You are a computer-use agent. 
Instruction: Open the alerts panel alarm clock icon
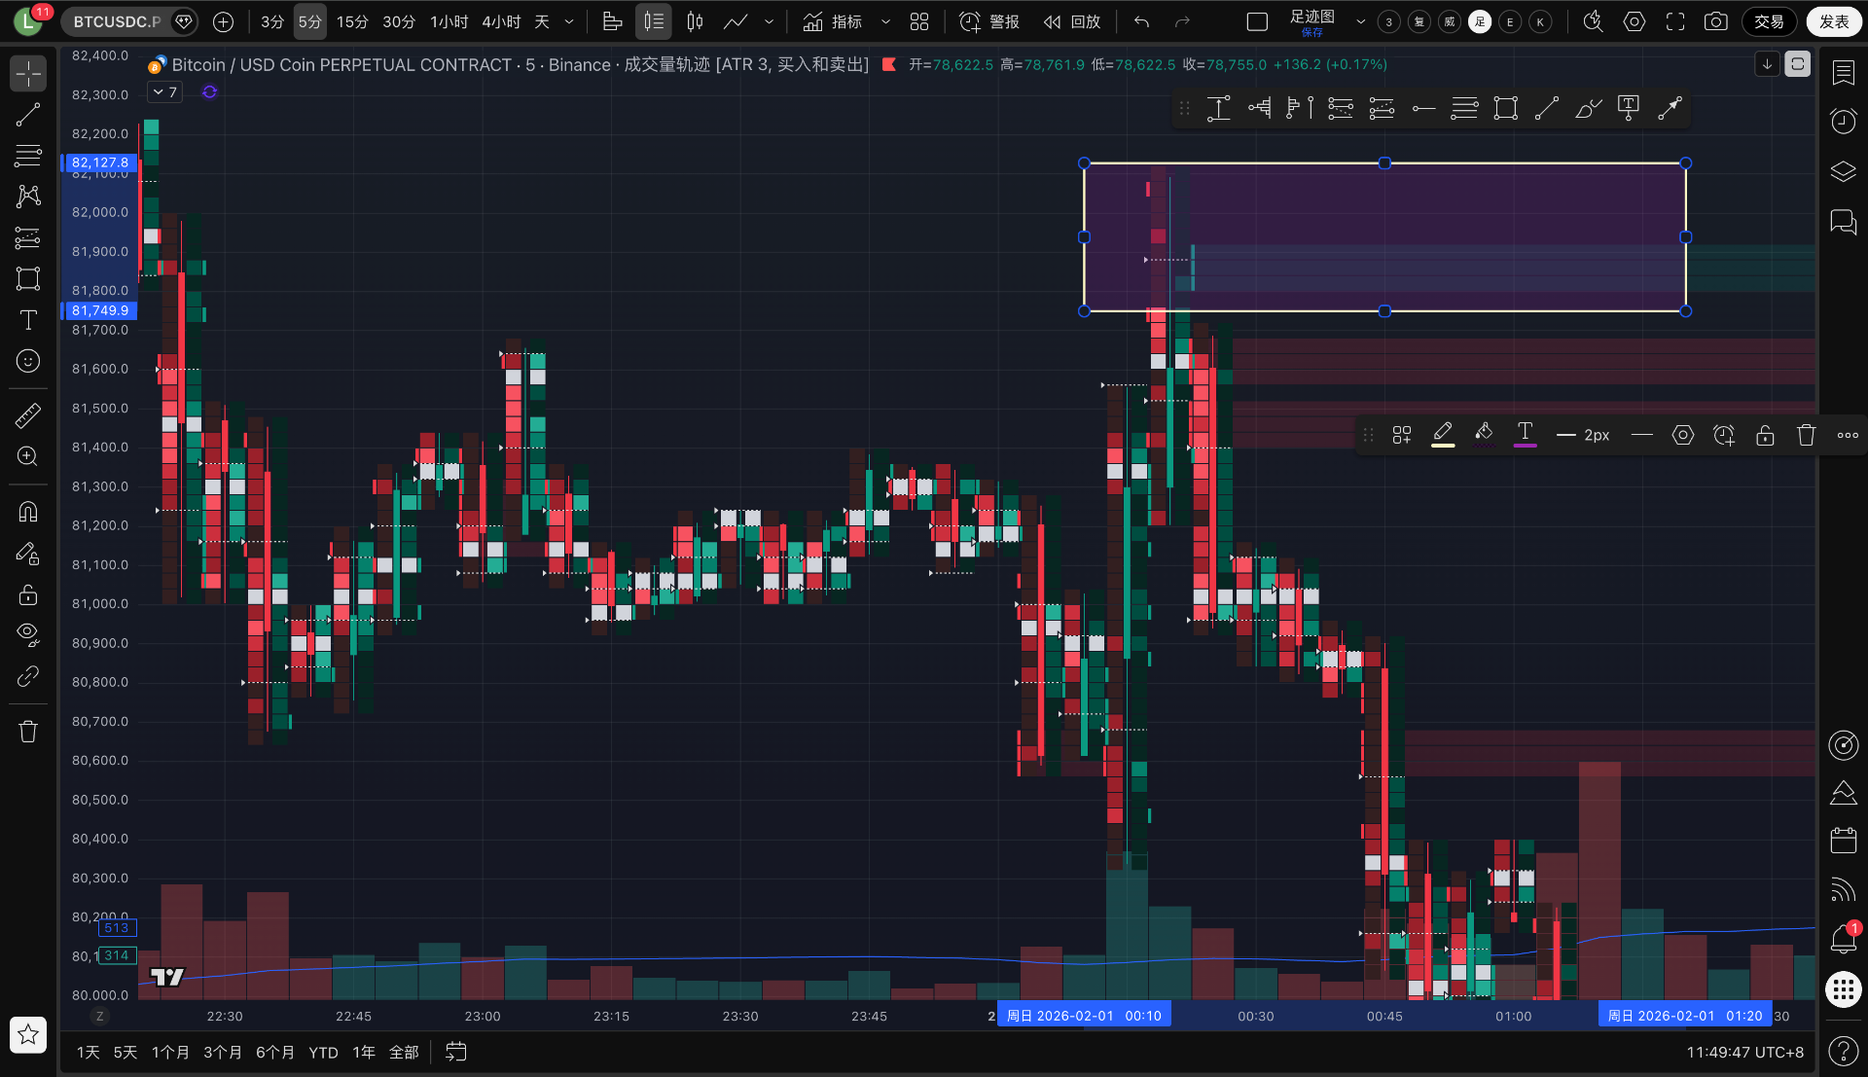tap(1844, 121)
